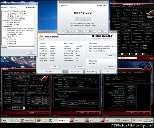Click the Save As button in Score dialog
Screen dimensions: 154x128
[70, 31]
